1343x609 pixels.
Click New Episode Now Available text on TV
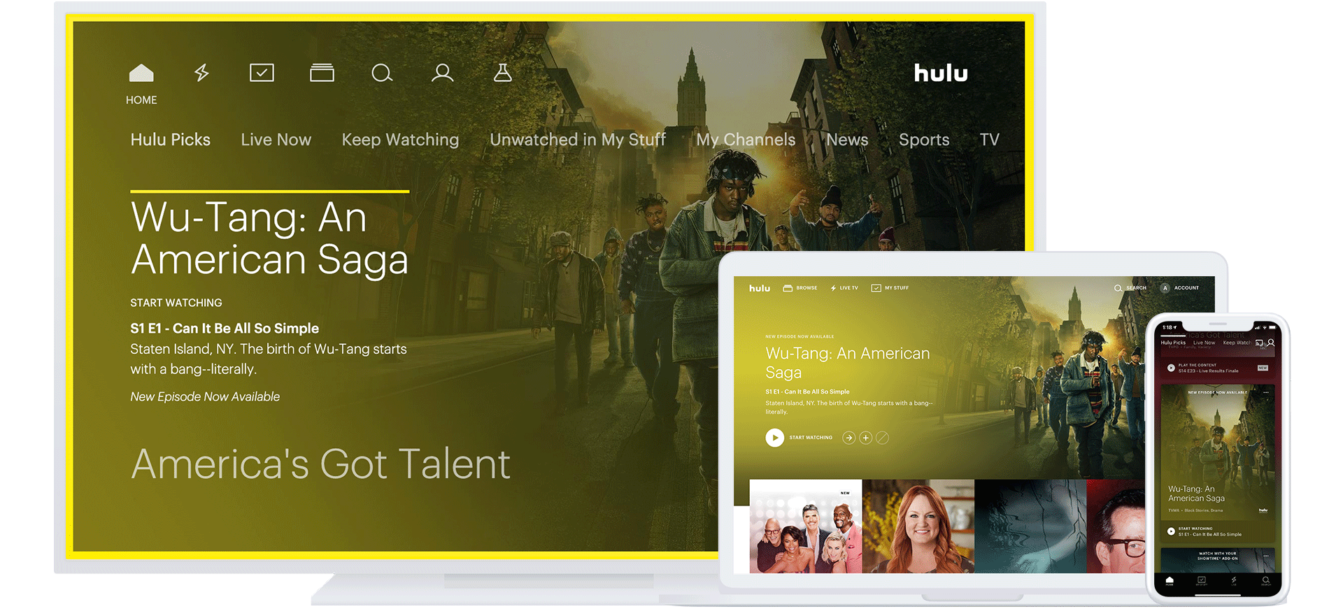[x=205, y=397]
